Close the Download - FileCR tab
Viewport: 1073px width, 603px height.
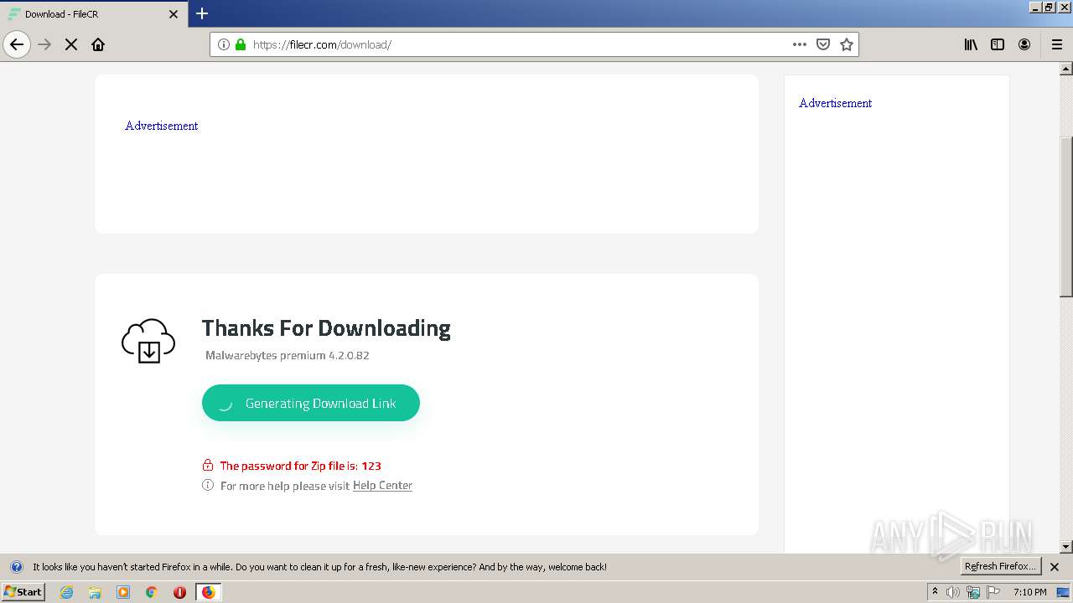point(174,14)
